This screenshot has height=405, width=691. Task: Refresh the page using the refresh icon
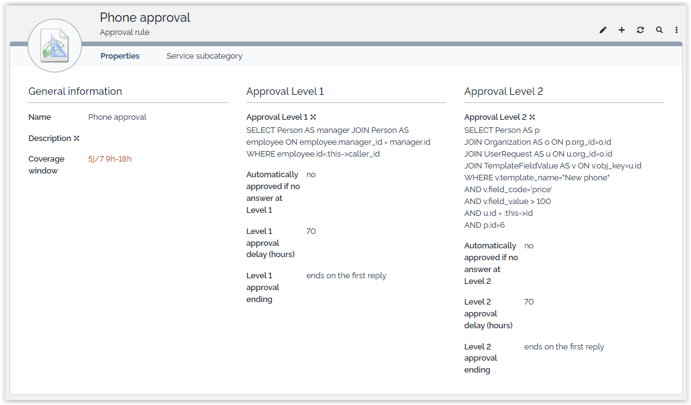pos(640,30)
